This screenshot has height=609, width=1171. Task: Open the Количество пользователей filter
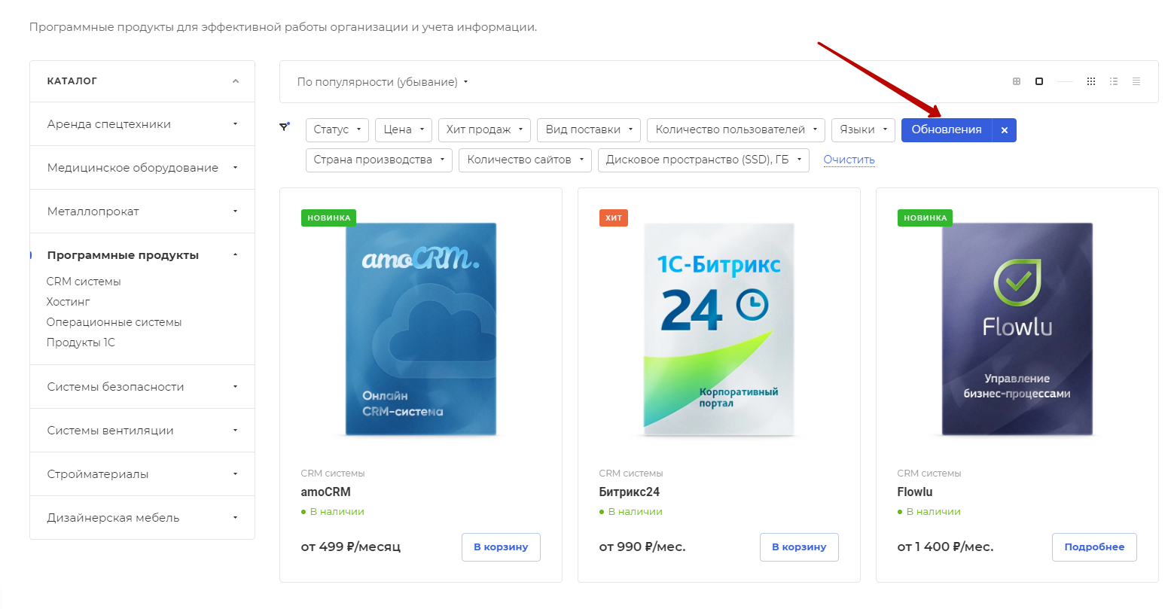[736, 129]
